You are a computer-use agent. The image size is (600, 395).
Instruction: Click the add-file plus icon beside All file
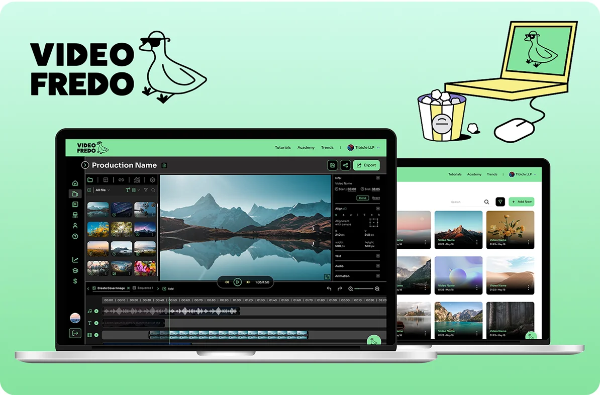89,190
